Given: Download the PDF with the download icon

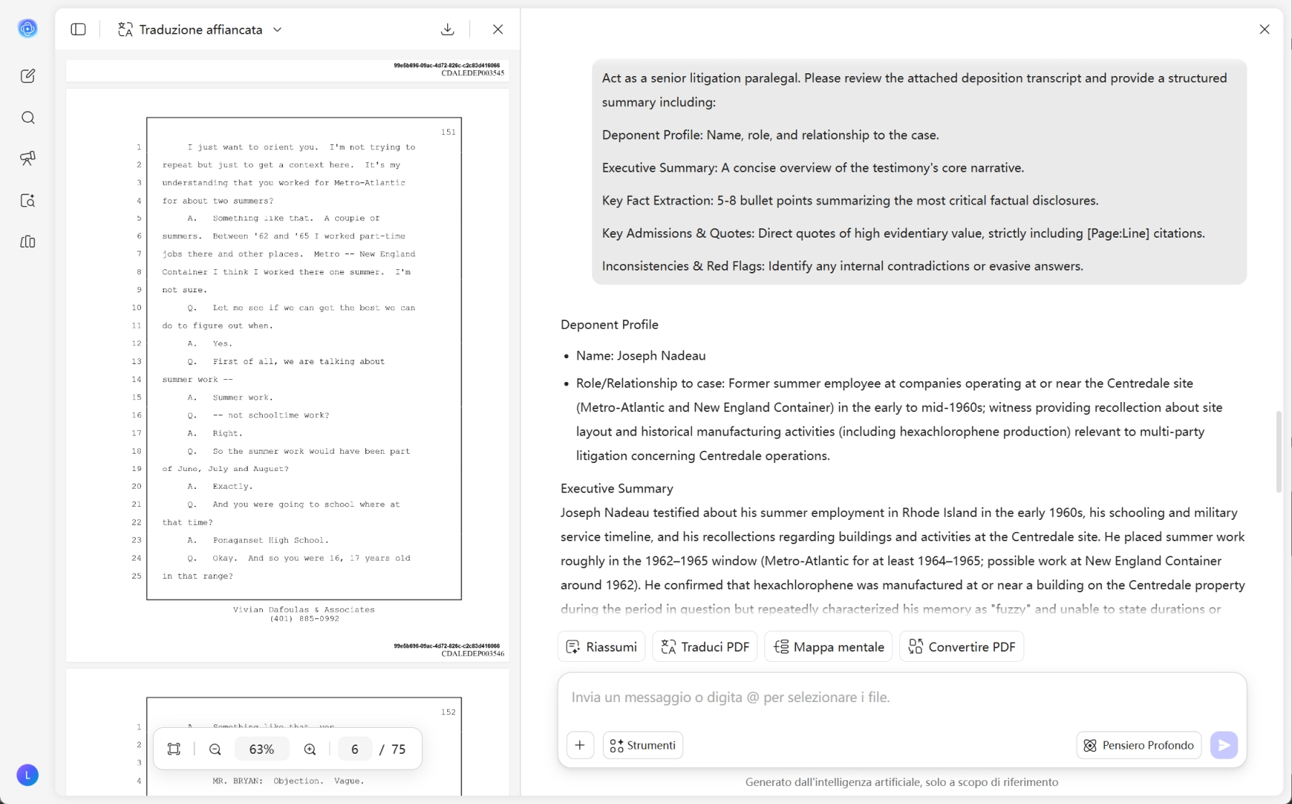Looking at the screenshot, I should click(x=447, y=29).
